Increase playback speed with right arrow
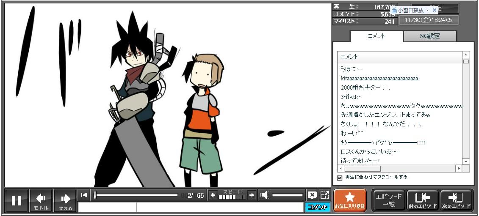Image resolution: width=479 pixels, height=216 pixels. click(x=252, y=195)
